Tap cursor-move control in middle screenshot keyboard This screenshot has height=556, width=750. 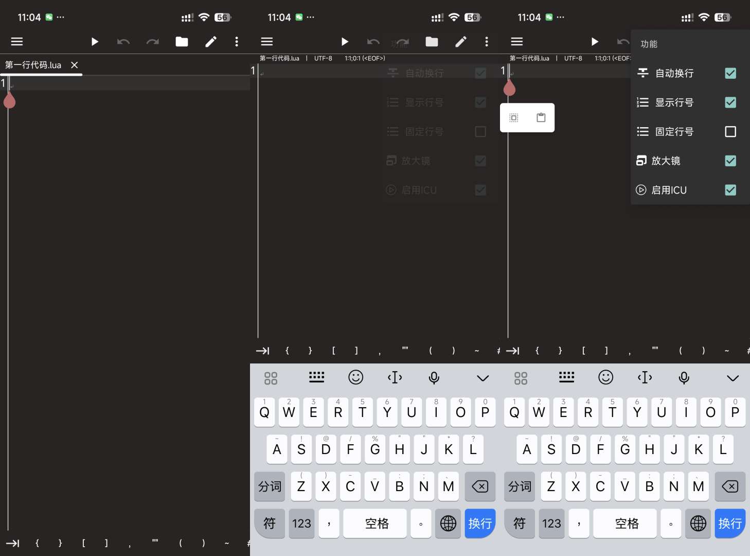point(395,377)
